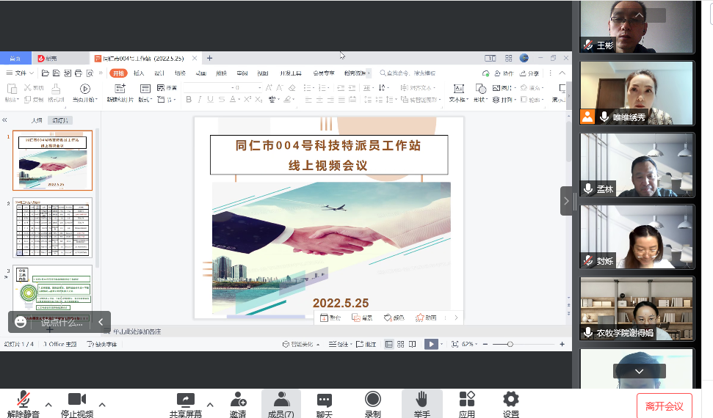Toggle strikethrough S formatting
The width and height of the screenshot is (713, 418).
(222, 99)
